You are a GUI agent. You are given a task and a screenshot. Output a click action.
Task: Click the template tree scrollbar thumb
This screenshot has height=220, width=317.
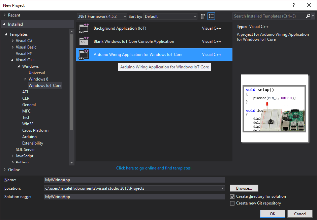click(x=71, y=82)
